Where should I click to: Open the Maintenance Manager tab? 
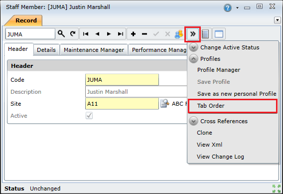(x=94, y=50)
